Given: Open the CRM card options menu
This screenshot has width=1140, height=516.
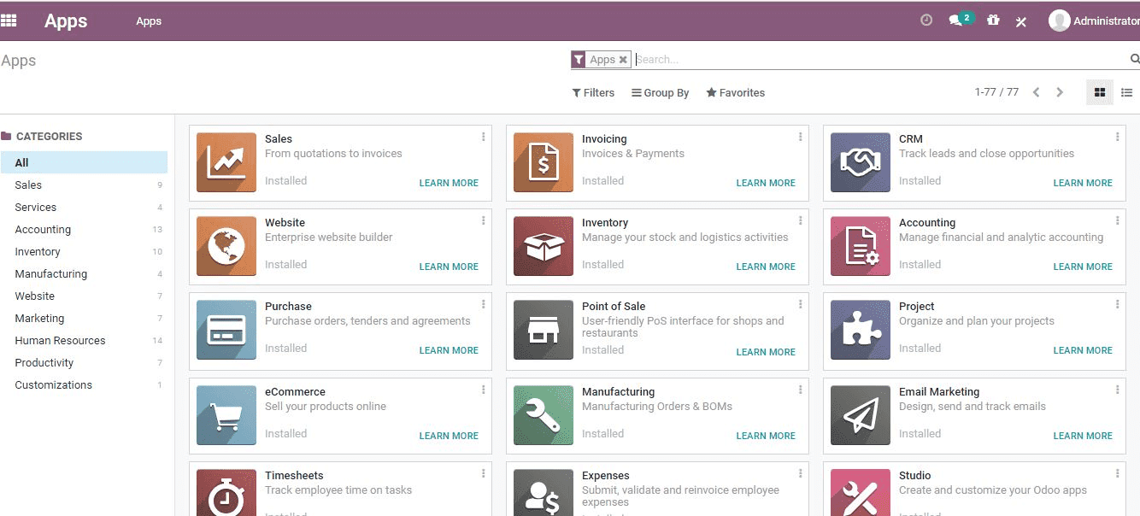Looking at the screenshot, I should pyautogui.click(x=1117, y=137).
